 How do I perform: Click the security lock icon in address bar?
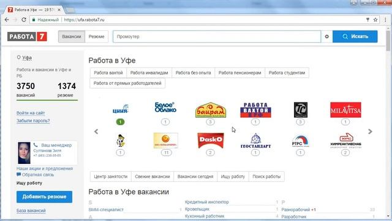(x=34, y=20)
